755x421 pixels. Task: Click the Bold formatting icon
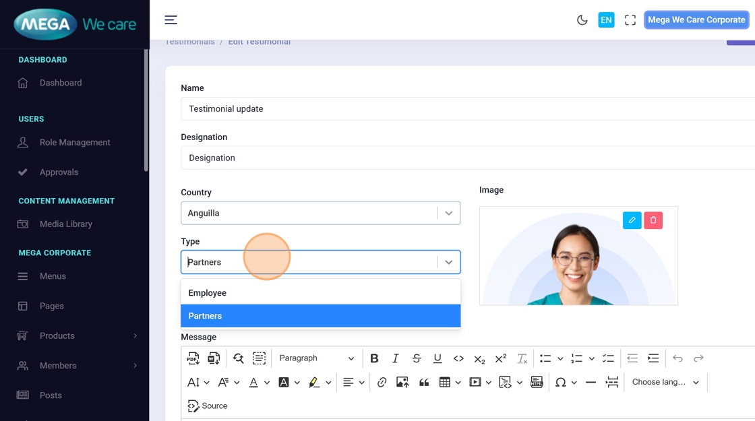click(374, 358)
